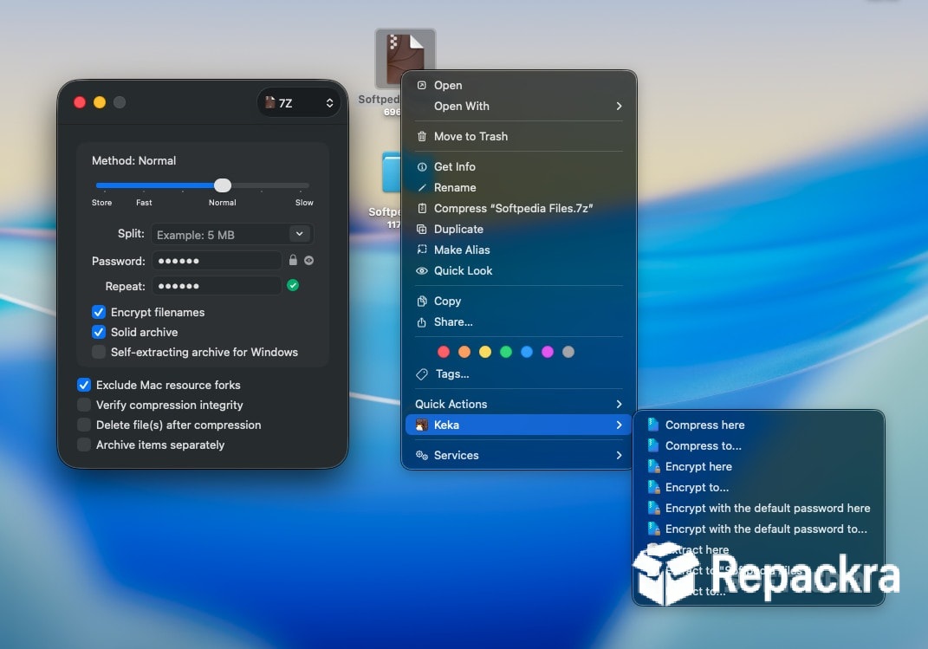
Task: Apply the green tag color
Action: [505, 352]
